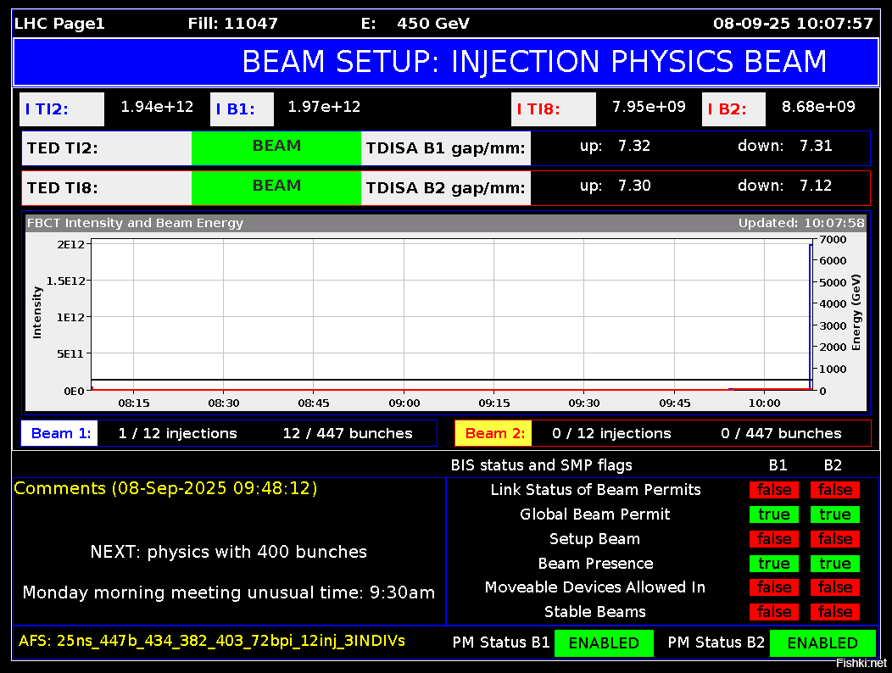The image size is (892, 673).
Task: Click the 450 GeV energy readout
Action: 433,24
